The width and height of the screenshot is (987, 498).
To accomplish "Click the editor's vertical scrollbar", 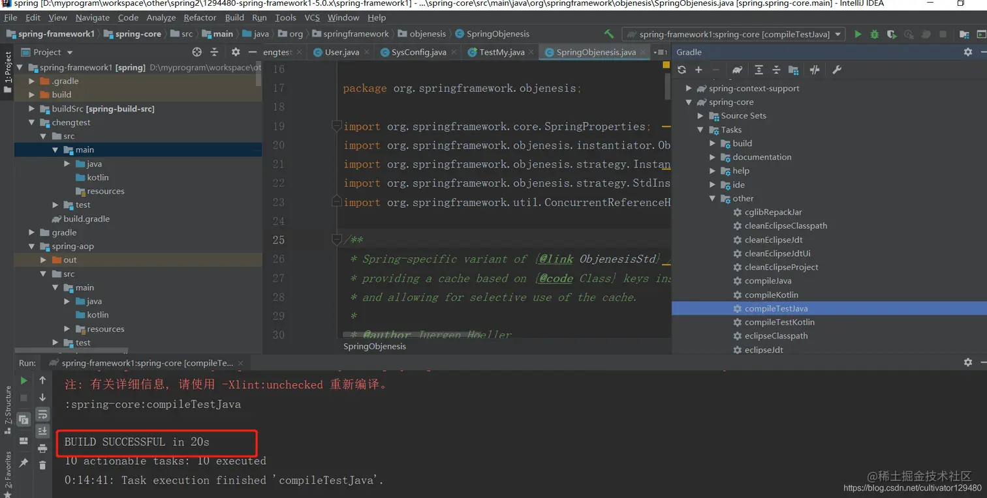I will (x=667, y=88).
